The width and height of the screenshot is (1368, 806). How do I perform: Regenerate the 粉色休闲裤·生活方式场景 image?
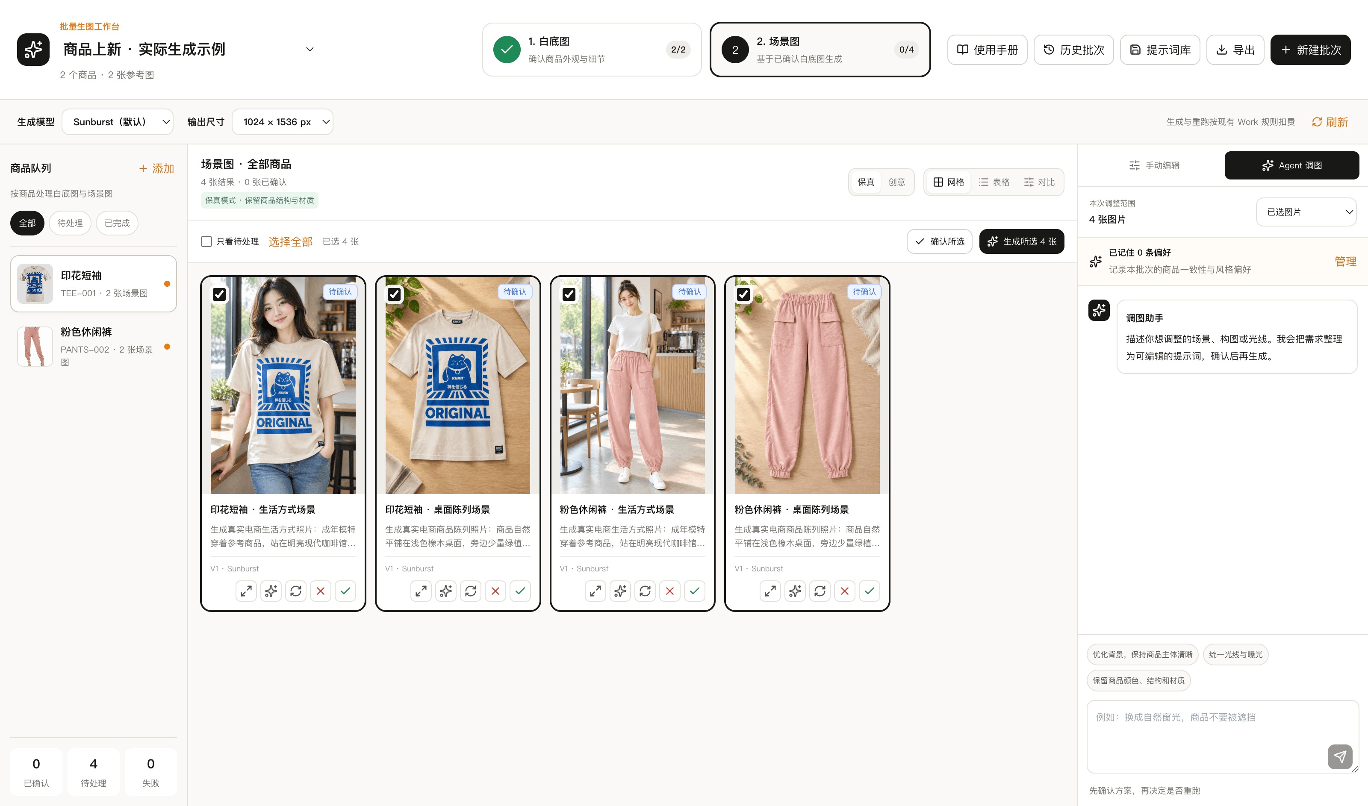pos(645,591)
